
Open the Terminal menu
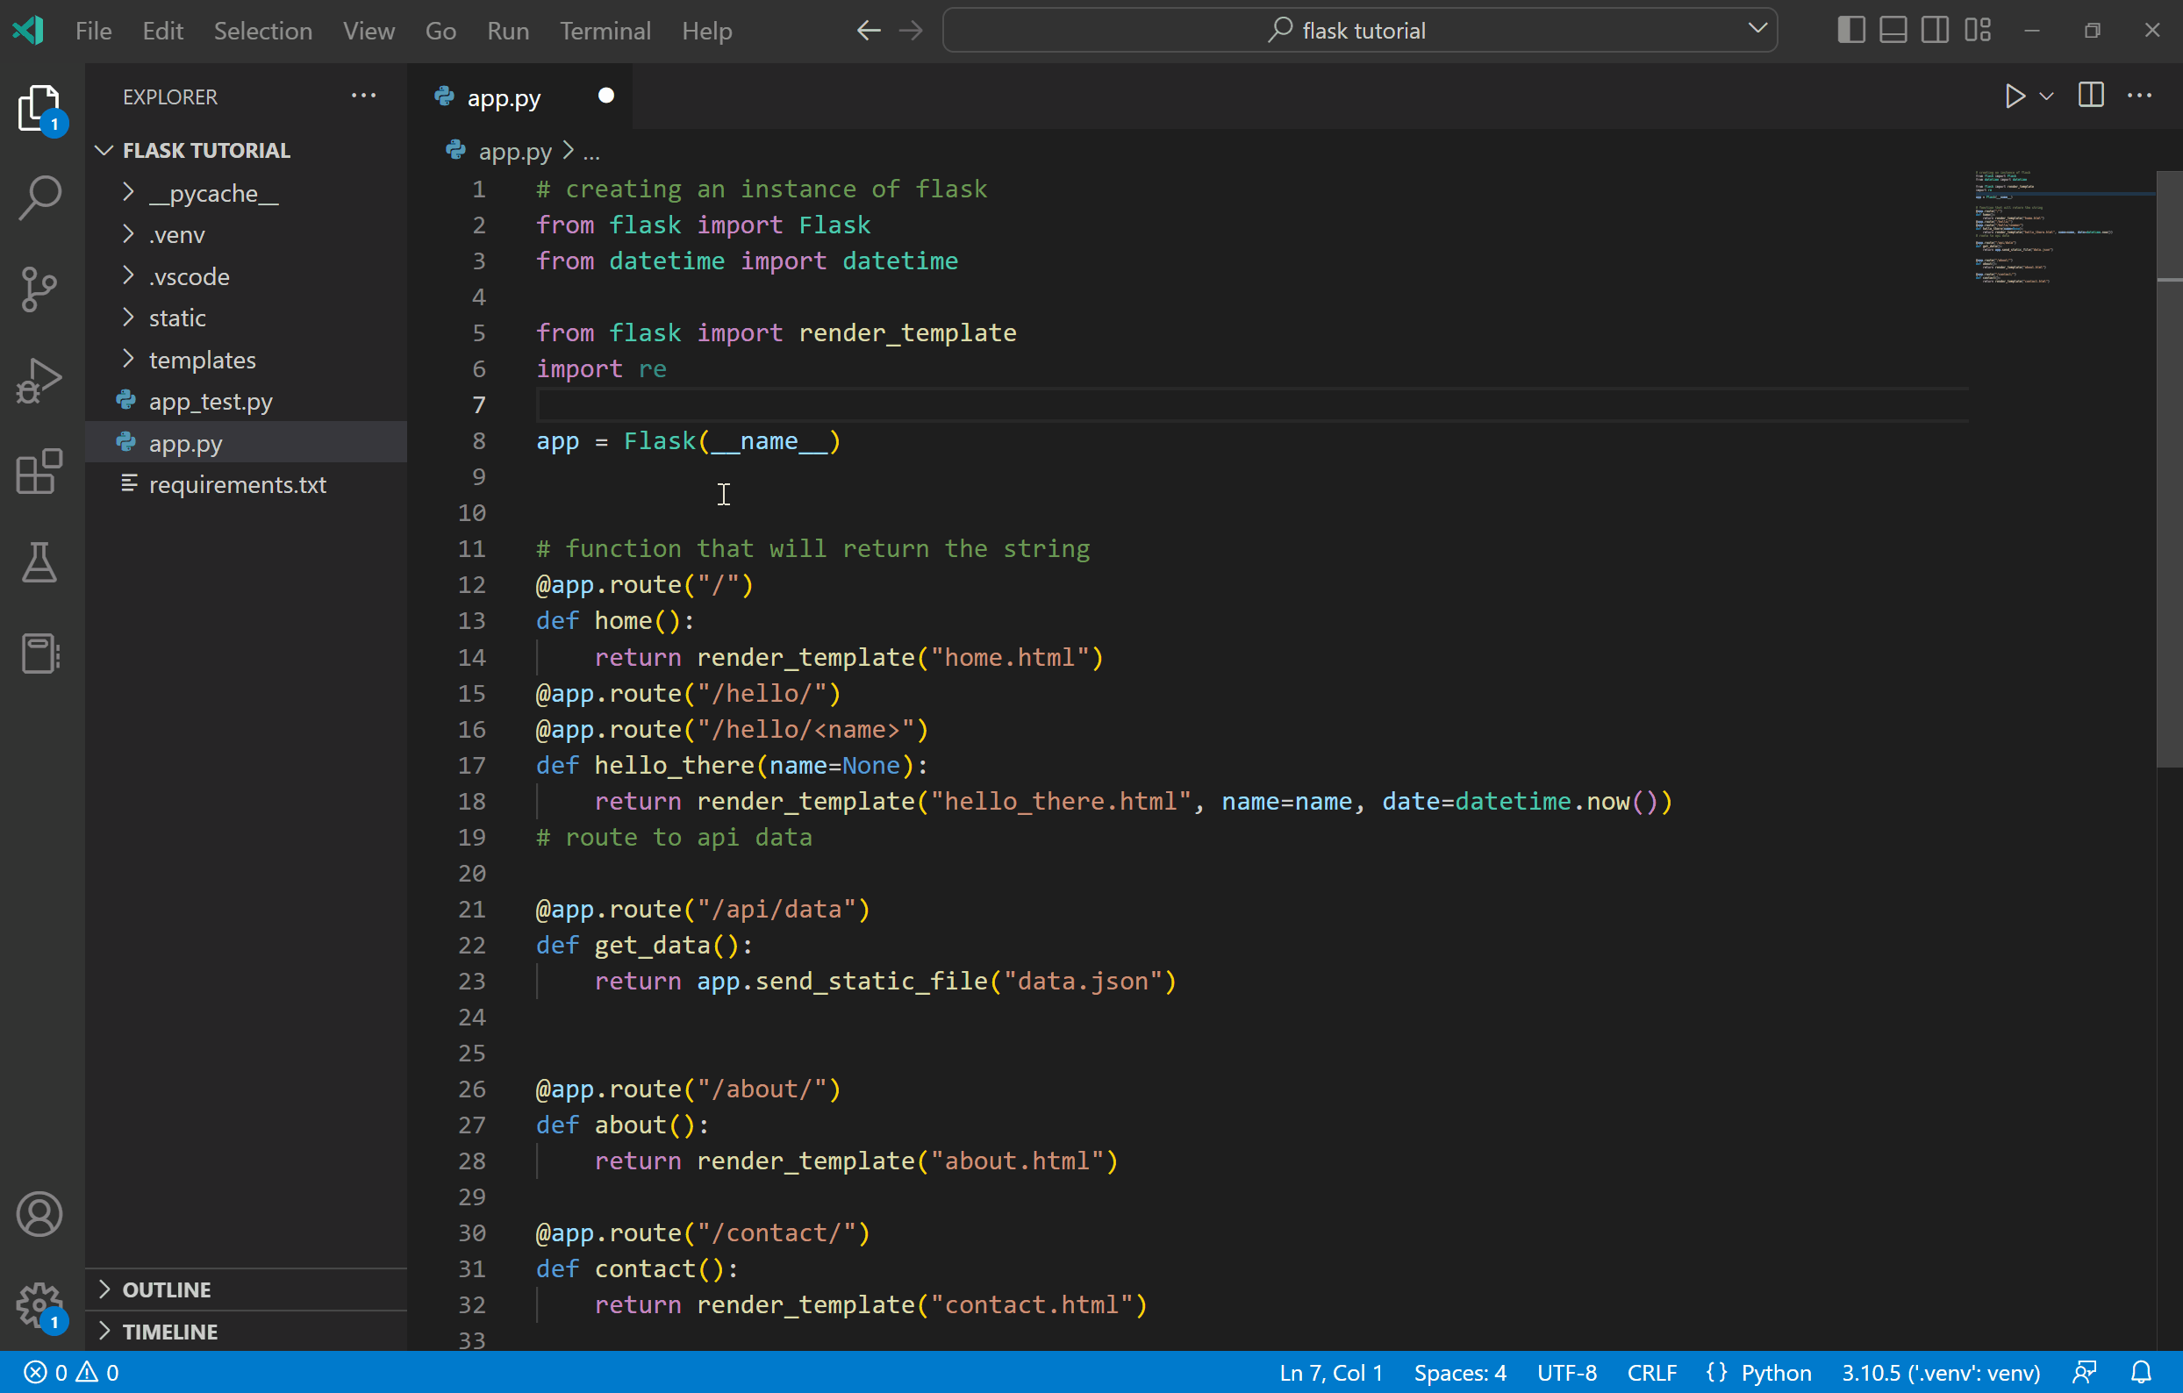[605, 30]
